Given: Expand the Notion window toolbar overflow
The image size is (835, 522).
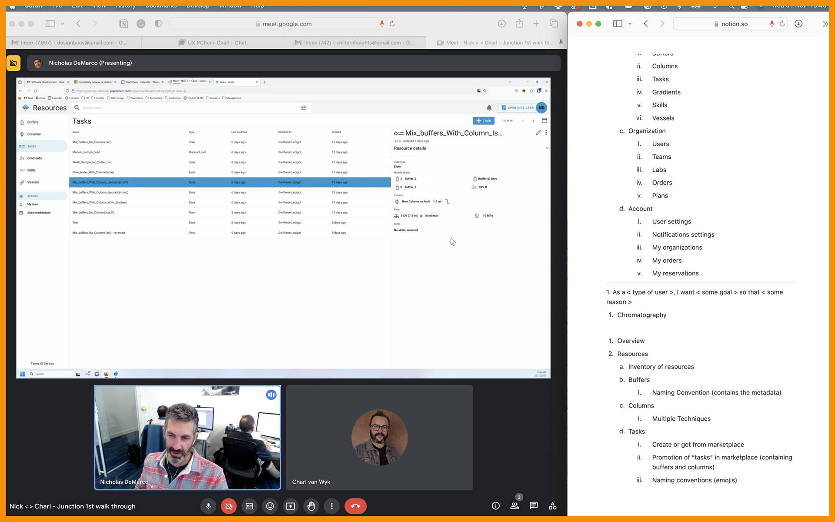Looking at the screenshot, I should pyautogui.click(x=825, y=24).
